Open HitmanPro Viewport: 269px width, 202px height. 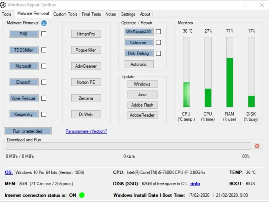click(x=86, y=34)
